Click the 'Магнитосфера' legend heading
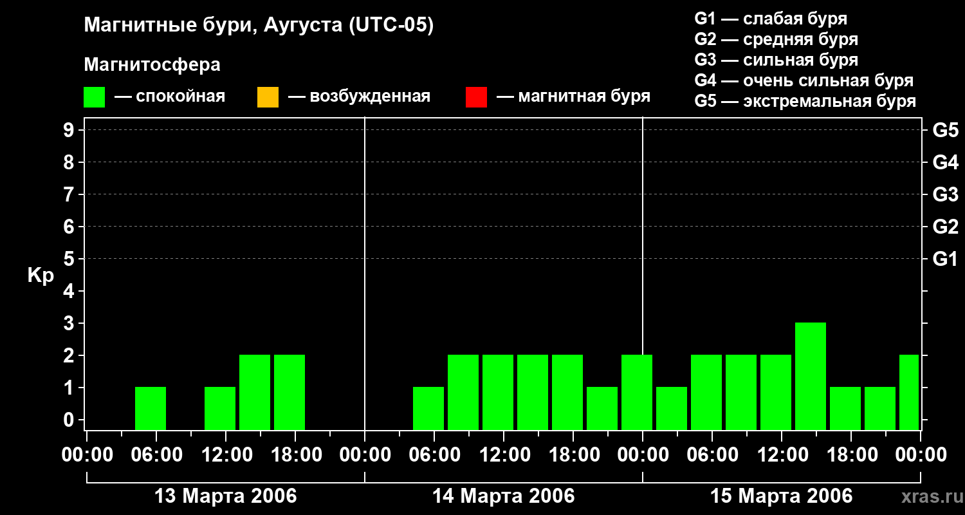Image resolution: width=965 pixels, height=515 pixels. pos(152,64)
